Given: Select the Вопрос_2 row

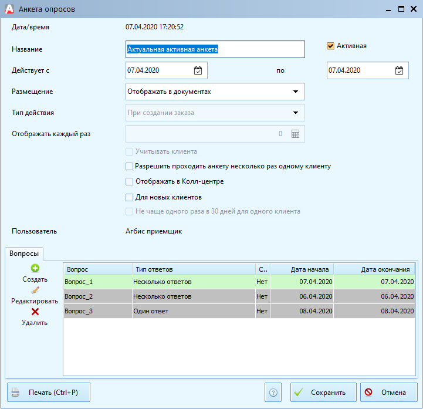Looking at the screenshot, I should point(239,296).
